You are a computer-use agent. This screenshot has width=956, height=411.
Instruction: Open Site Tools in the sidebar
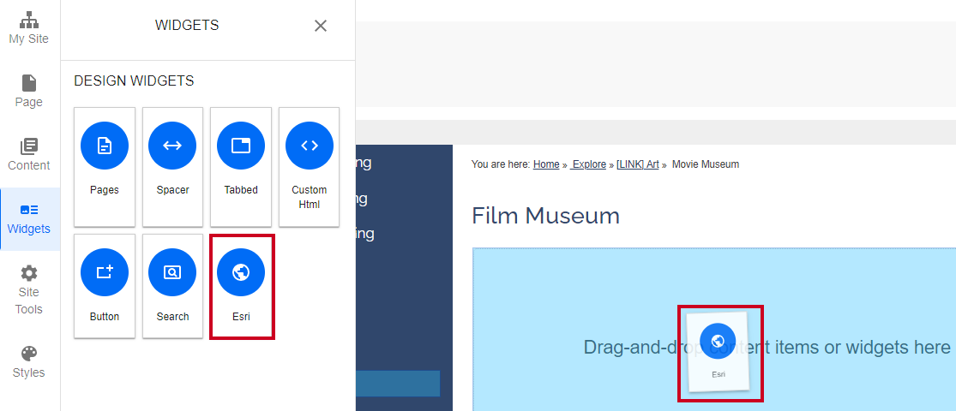point(28,290)
